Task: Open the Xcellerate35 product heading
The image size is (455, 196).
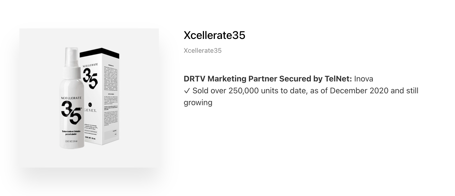Action: 214,35
